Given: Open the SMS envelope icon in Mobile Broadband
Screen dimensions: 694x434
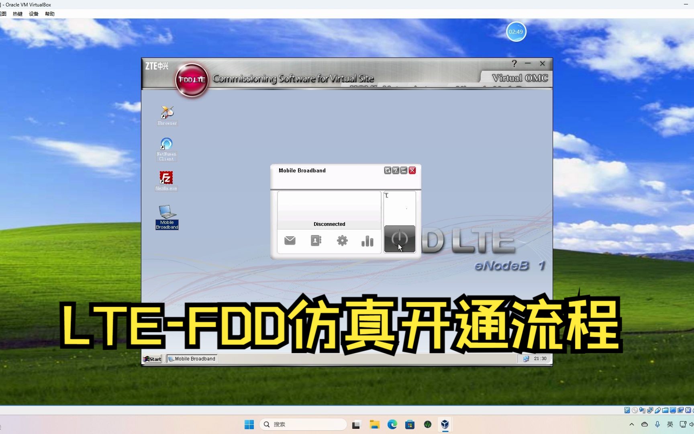Looking at the screenshot, I should pyautogui.click(x=290, y=240).
